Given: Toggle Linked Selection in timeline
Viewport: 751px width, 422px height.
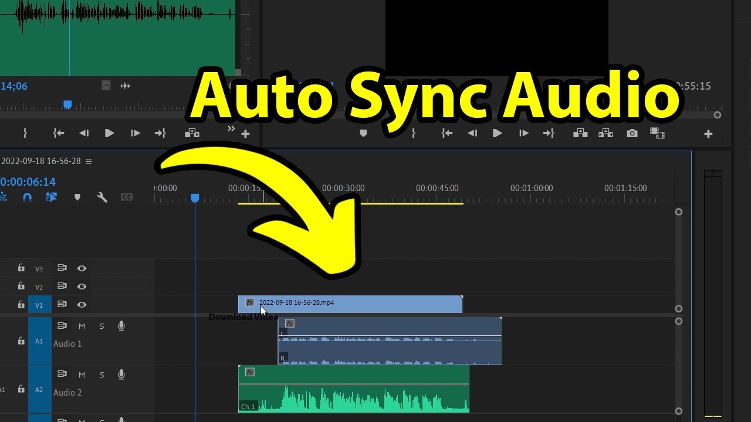Looking at the screenshot, I should (52, 198).
